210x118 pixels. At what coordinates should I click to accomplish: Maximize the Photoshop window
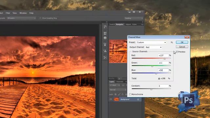[x=134, y=12]
